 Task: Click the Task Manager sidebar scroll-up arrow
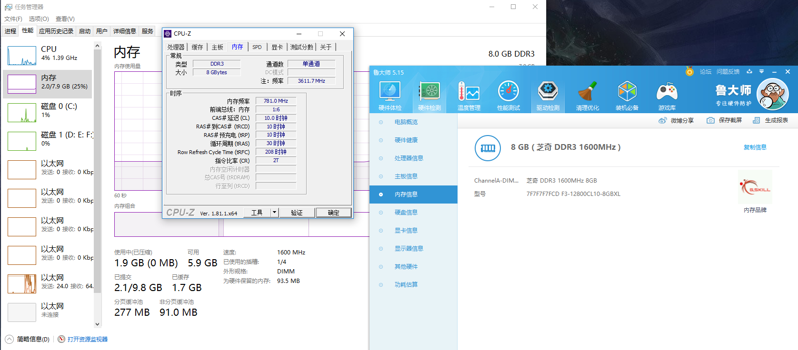click(98, 46)
